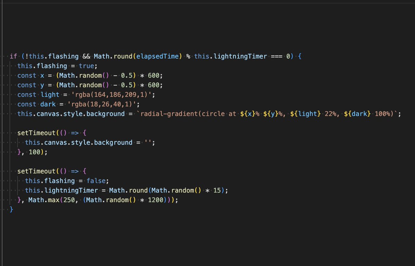This screenshot has width=415, height=266.
Task: Click the === operator in the if condition
Action: click(276, 56)
